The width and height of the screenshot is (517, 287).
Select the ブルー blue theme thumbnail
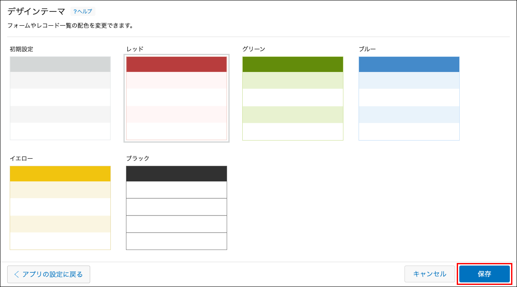(x=409, y=98)
